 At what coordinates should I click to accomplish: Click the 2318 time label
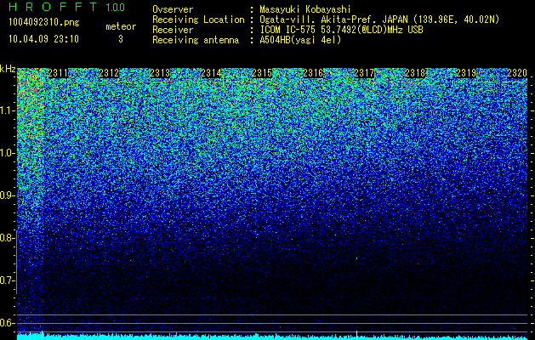point(415,73)
